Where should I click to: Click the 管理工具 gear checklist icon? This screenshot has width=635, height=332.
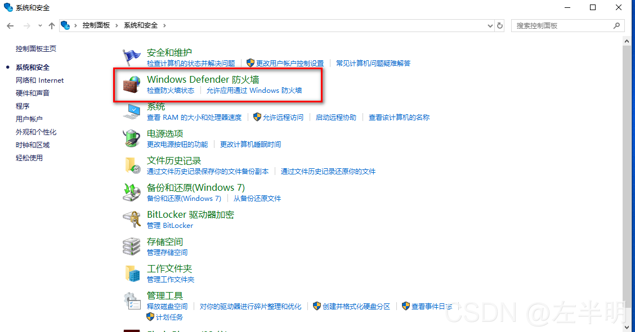point(132,301)
